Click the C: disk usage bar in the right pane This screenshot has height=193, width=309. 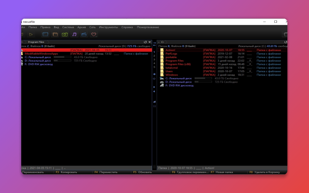pos(203,78)
